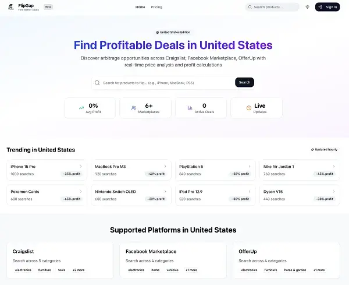Click the Marketplaces people icon
Viewport: 349px width, 285px height.
coord(134,108)
